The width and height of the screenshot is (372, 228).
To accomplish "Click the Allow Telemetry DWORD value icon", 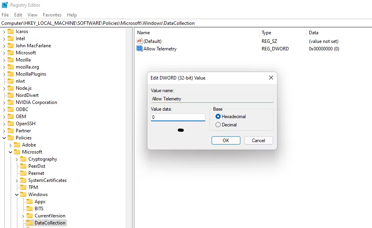I will coord(139,48).
